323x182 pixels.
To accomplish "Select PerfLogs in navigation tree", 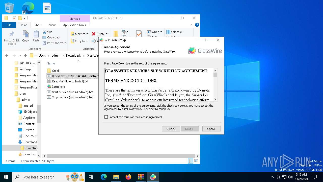I will click(25, 69).
